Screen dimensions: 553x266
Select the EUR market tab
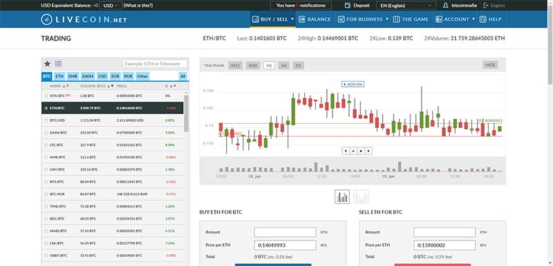pos(115,76)
